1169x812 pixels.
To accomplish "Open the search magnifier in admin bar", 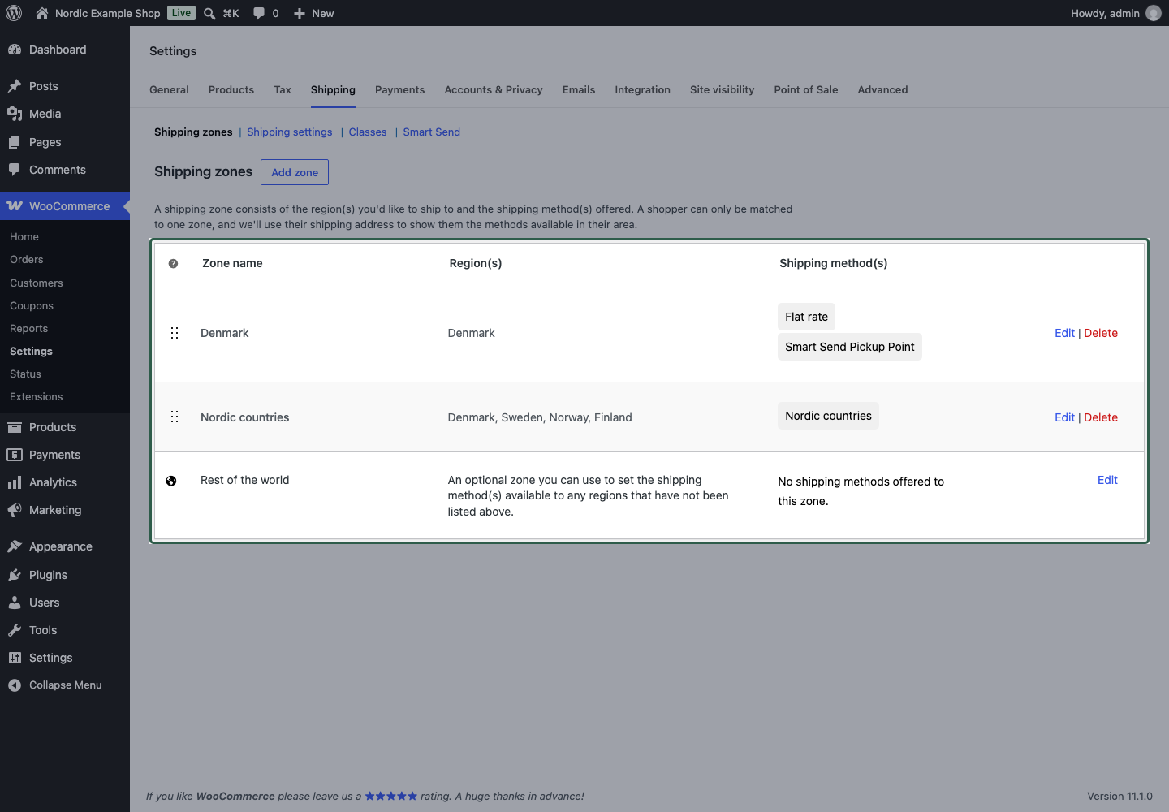I will (209, 13).
